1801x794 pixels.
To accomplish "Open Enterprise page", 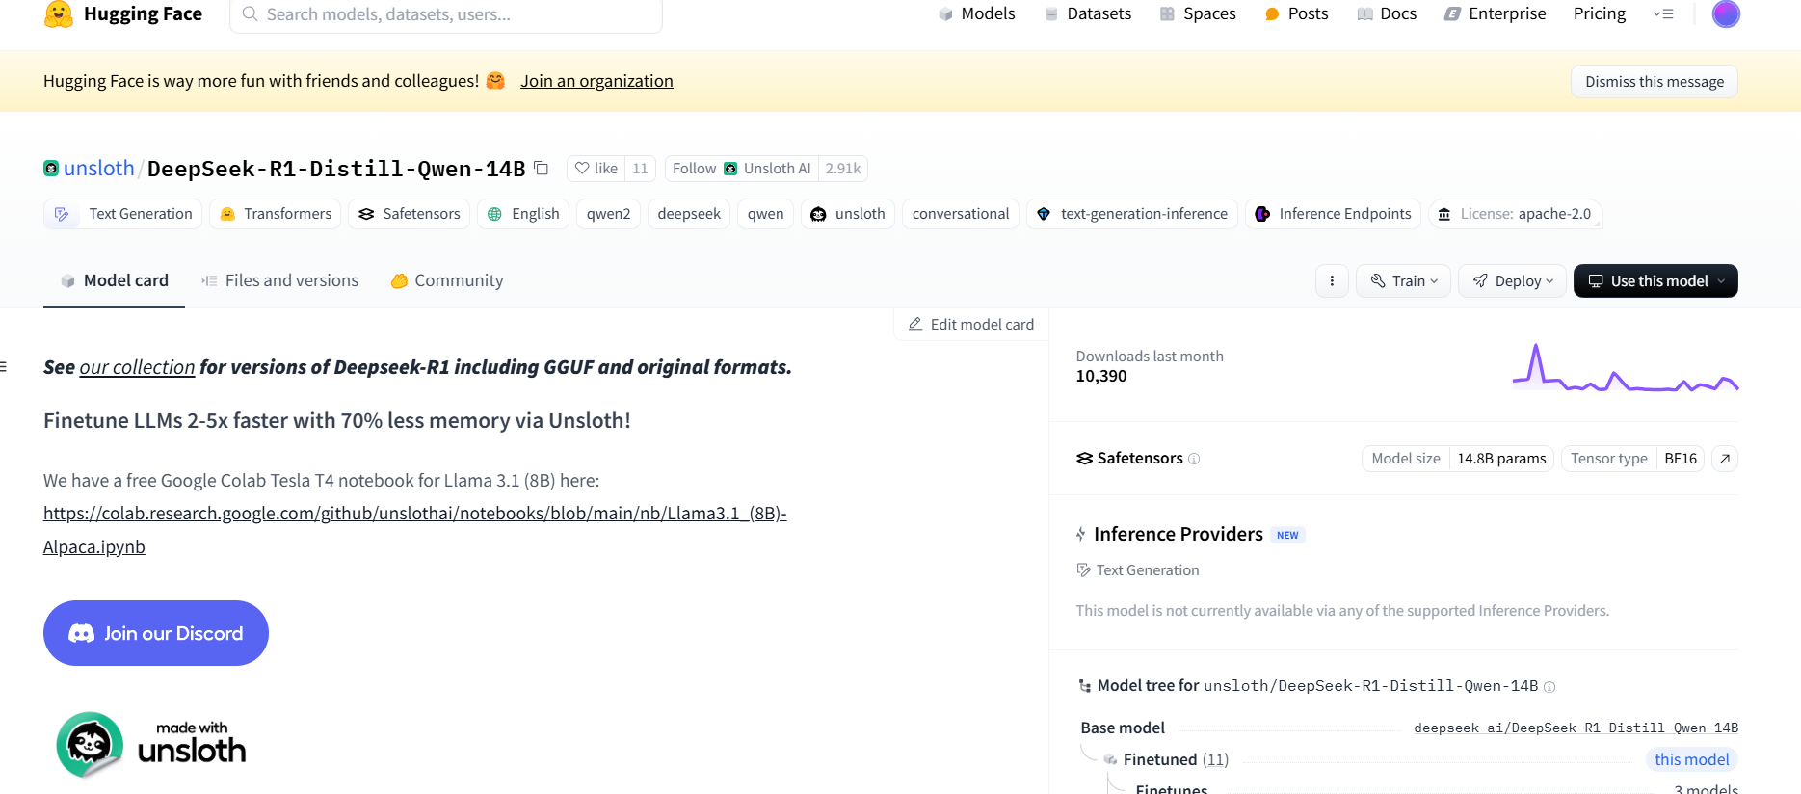I will (x=1495, y=14).
